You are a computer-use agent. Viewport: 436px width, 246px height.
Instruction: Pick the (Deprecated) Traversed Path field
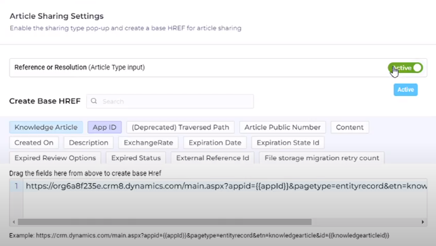(x=180, y=127)
